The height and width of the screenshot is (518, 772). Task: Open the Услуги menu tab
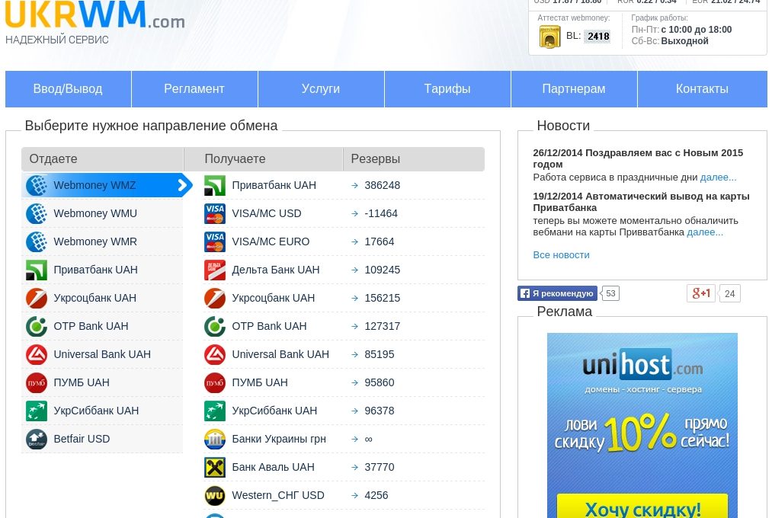(321, 89)
